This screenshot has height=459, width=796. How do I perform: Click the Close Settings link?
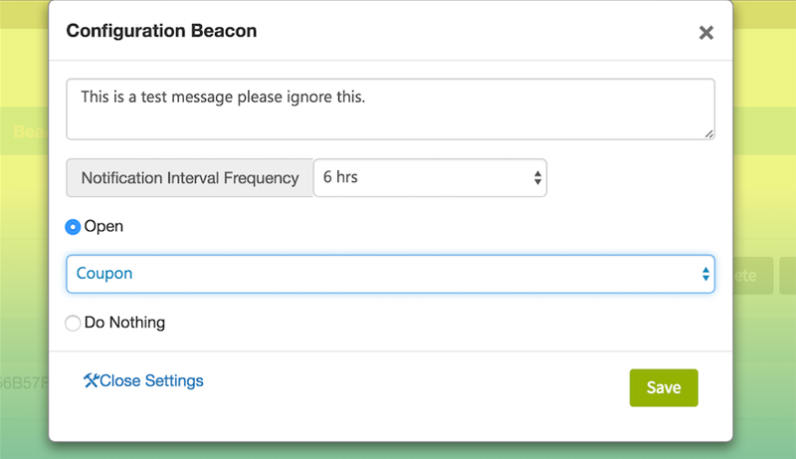[151, 380]
